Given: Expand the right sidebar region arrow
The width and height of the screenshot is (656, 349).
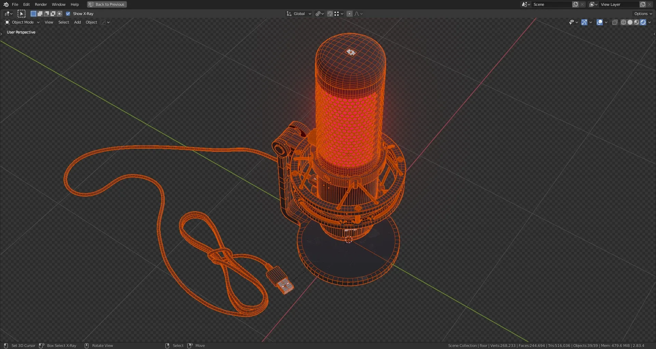Looking at the screenshot, I should [654, 34].
